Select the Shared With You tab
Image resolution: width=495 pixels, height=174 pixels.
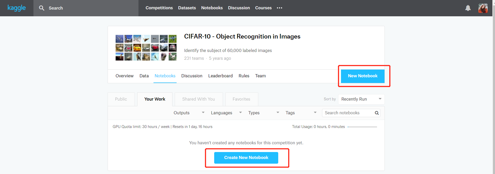pos(199,99)
